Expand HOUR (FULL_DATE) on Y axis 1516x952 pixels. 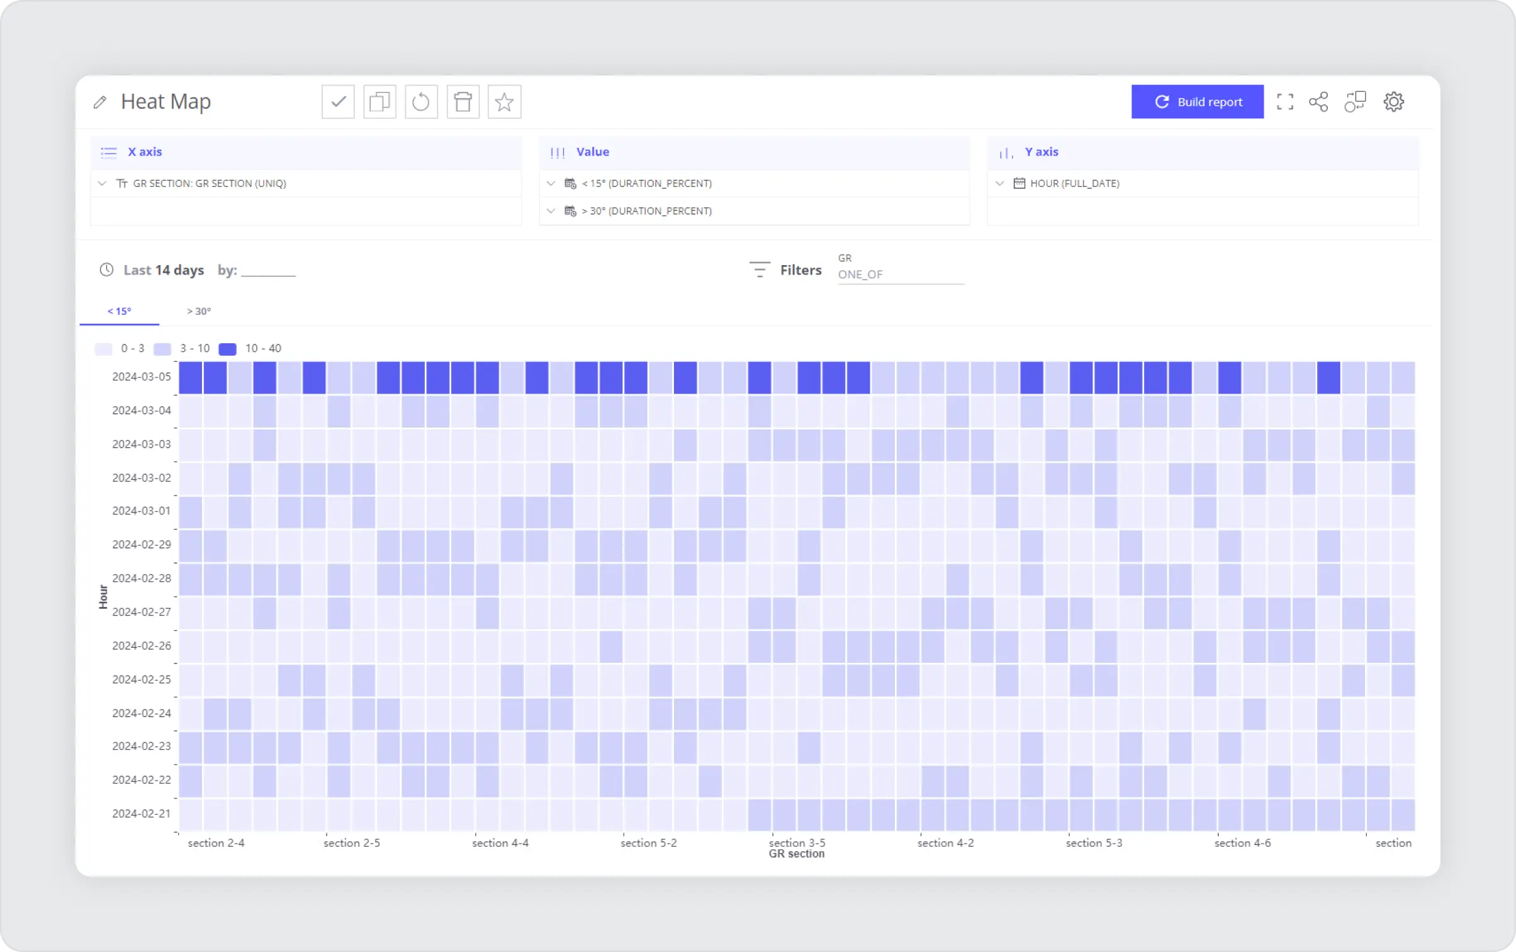tap(999, 183)
